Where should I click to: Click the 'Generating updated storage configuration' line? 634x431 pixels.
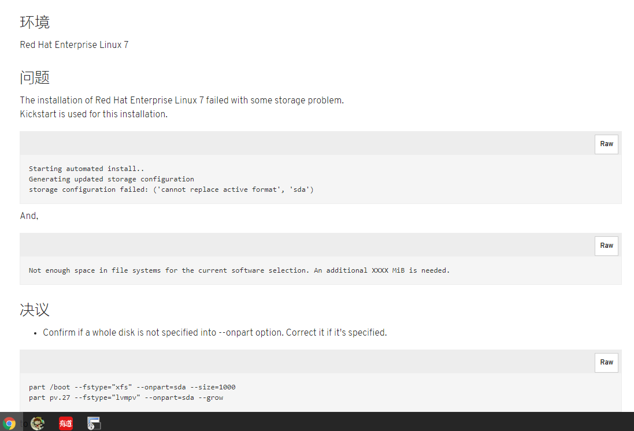click(111, 179)
